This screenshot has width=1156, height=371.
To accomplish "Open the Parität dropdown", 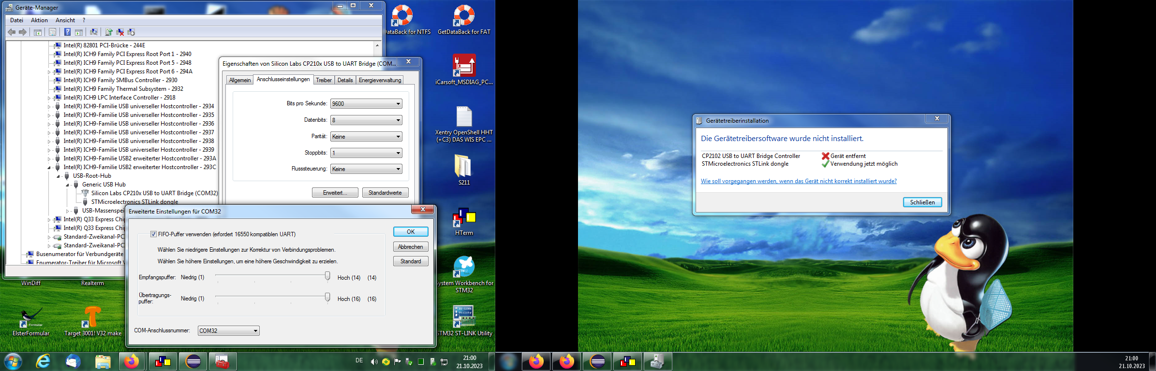I will point(366,137).
